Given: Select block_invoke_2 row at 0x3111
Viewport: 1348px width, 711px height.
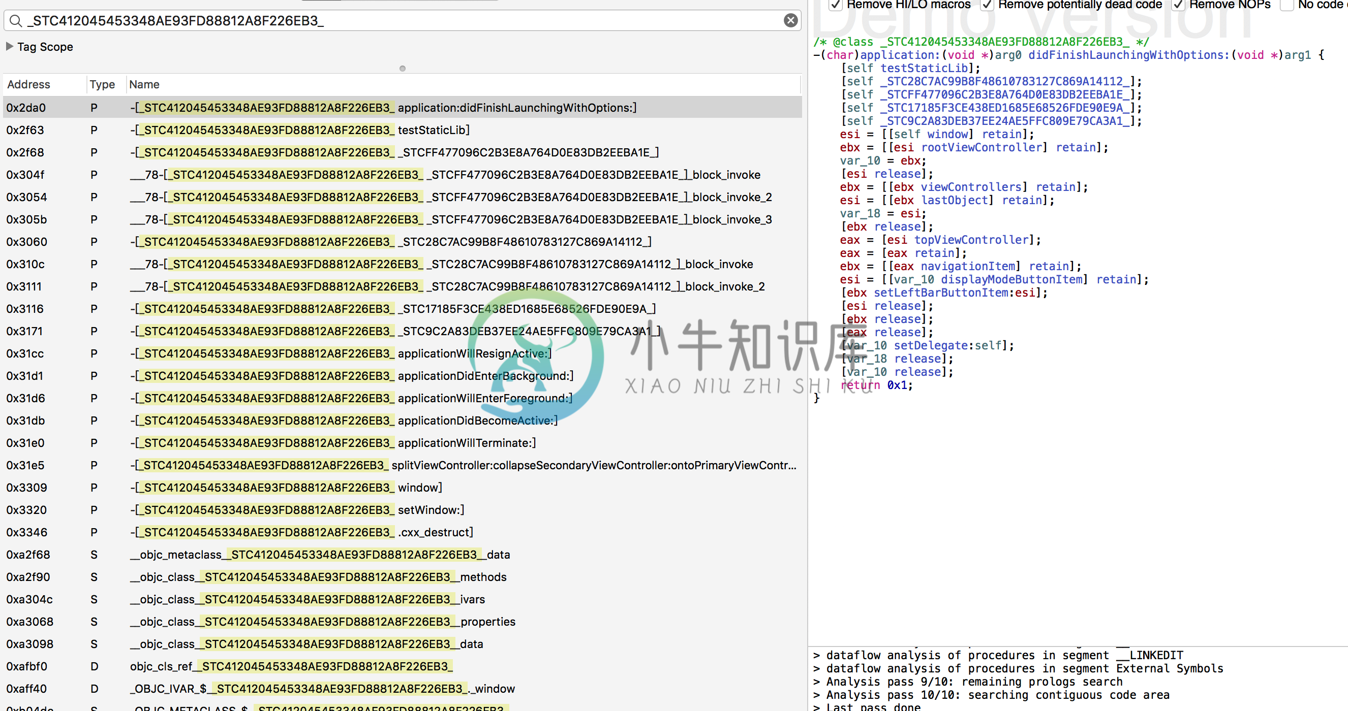Looking at the screenshot, I should point(402,286).
